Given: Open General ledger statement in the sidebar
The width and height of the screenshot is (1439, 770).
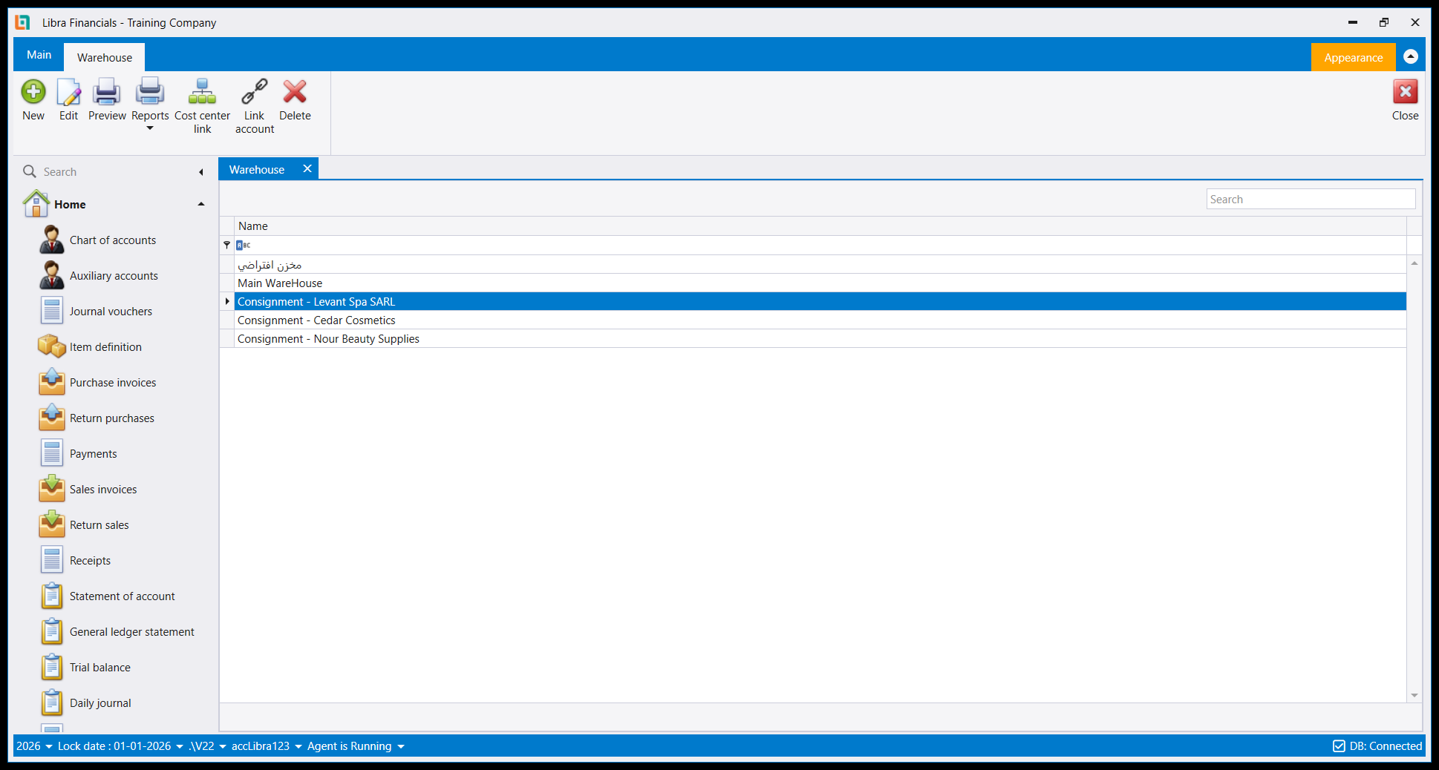Looking at the screenshot, I should point(132,632).
